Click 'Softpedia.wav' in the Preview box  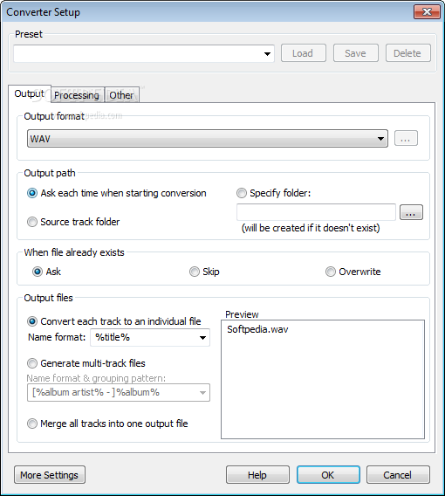(257, 329)
